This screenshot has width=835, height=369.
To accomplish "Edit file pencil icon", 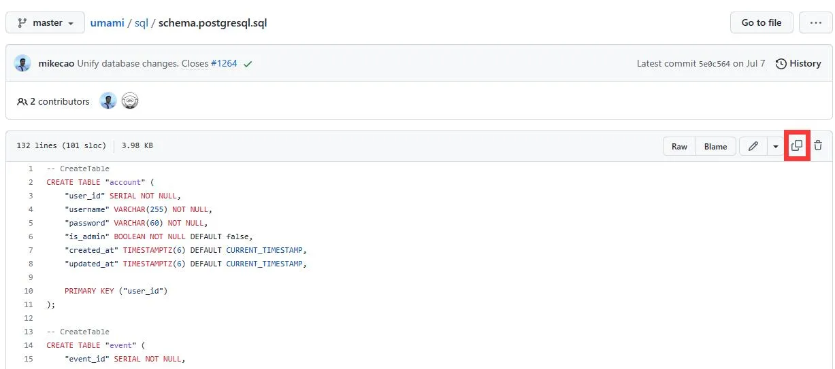I will 753,146.
